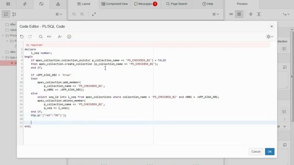The height and width of the screenshot is (165, 294).
Task: Open the code editor popup icon on right
Action: click(x=285, y=67)
